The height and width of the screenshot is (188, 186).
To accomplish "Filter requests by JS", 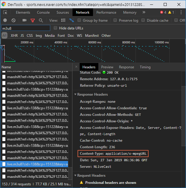I will [x=22, y=36].
